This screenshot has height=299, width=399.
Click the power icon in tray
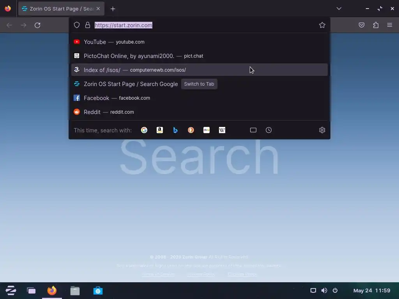335,290
